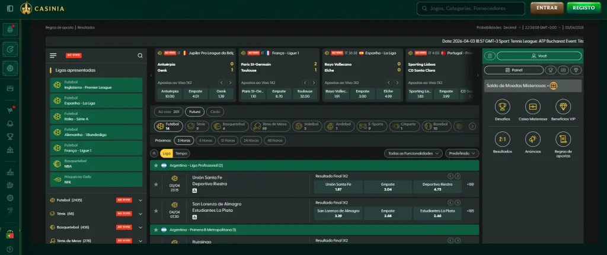Click the small trophy icon beside Painel

[550, 70]
